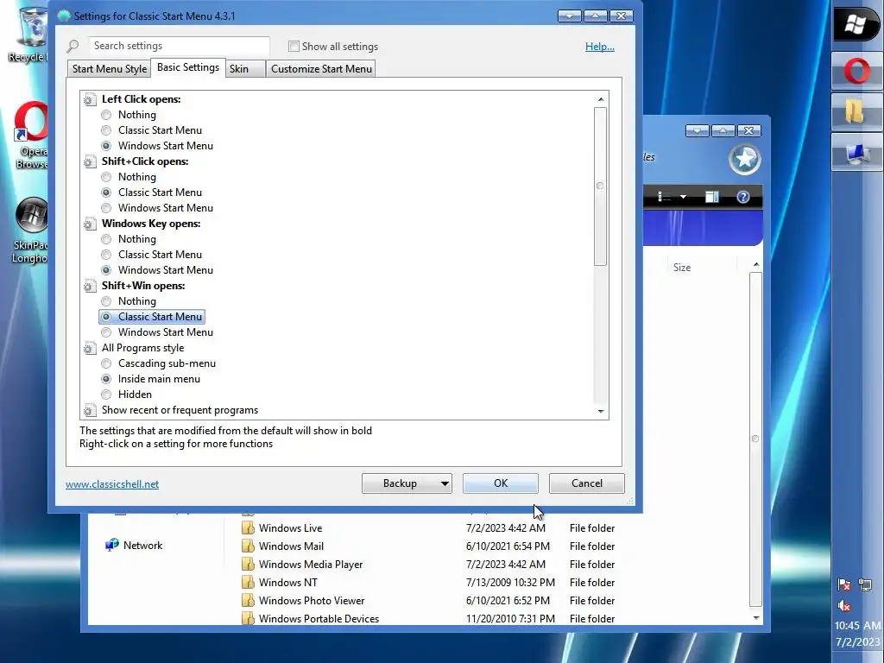This screenshot has width=884, height=663.
Task: Open the Help... link
Action: point(600,47)
